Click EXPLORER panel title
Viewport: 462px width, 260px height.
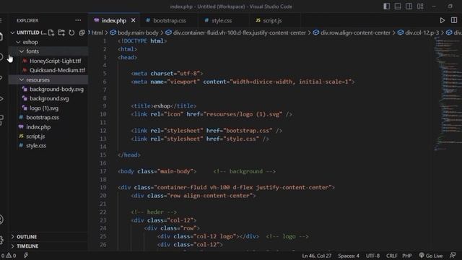pyautogui.click(x=27, y=20)
